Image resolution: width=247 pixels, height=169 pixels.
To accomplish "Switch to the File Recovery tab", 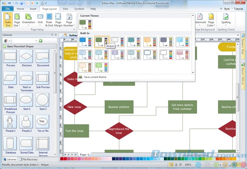I will pos(31,159).
